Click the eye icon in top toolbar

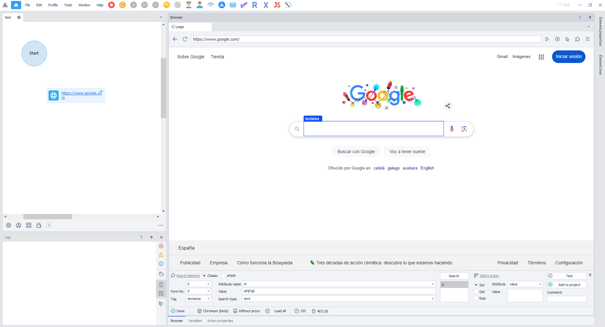click(211, 5)
